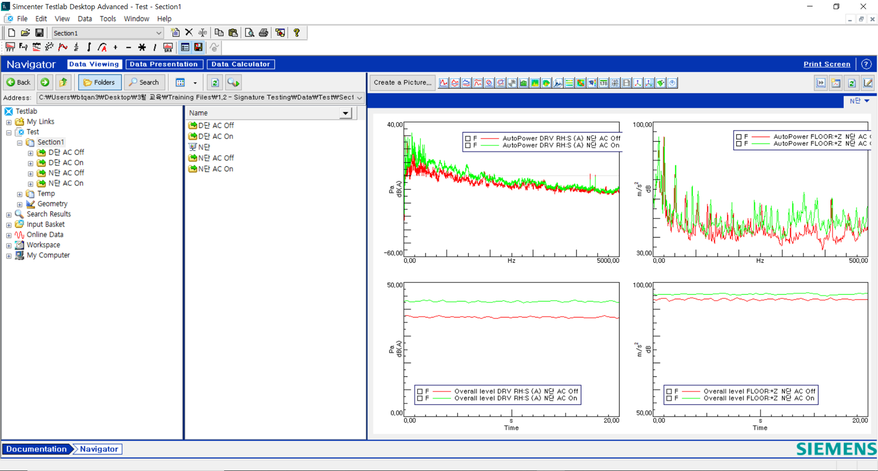Click the green up-folder navigation icon
878x471 pixels.
pos(63,82)
